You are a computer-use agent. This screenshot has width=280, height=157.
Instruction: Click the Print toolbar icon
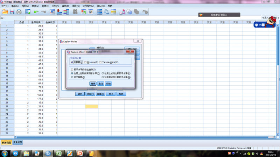[x=19, y=12]
